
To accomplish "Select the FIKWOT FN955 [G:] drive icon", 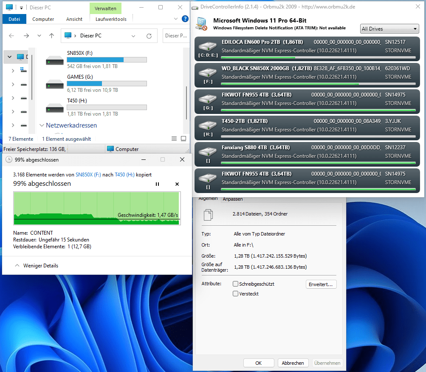I will point(208,99).
